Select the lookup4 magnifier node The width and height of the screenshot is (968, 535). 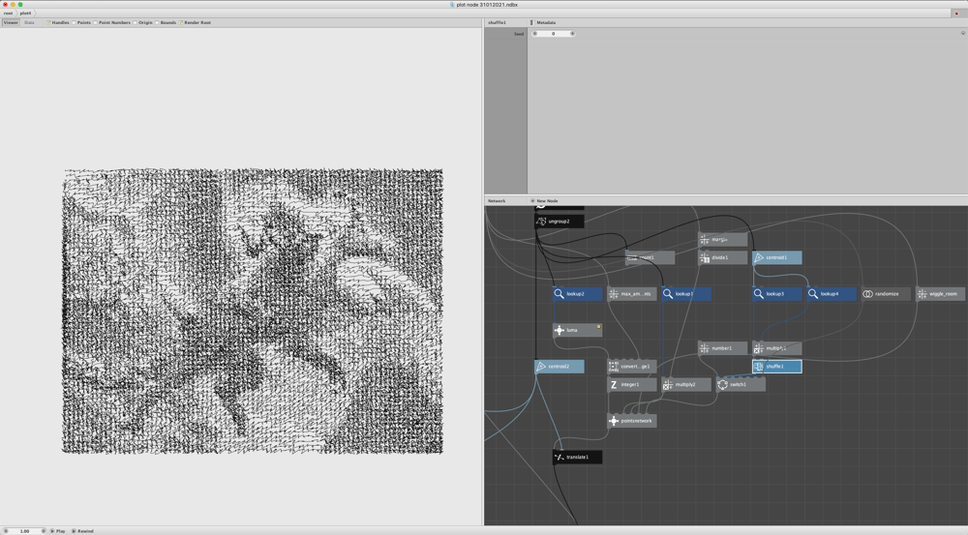tap(831, 294)
